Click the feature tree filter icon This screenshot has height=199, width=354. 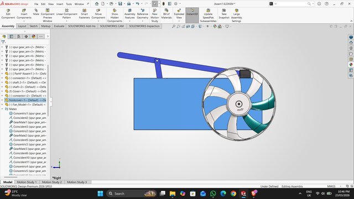point(3,42)
